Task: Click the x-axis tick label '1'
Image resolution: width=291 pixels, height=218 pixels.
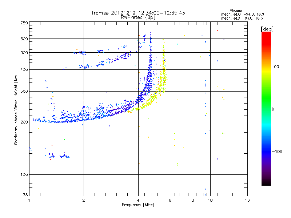Action: pyautogui.click(x=29, y=200)
